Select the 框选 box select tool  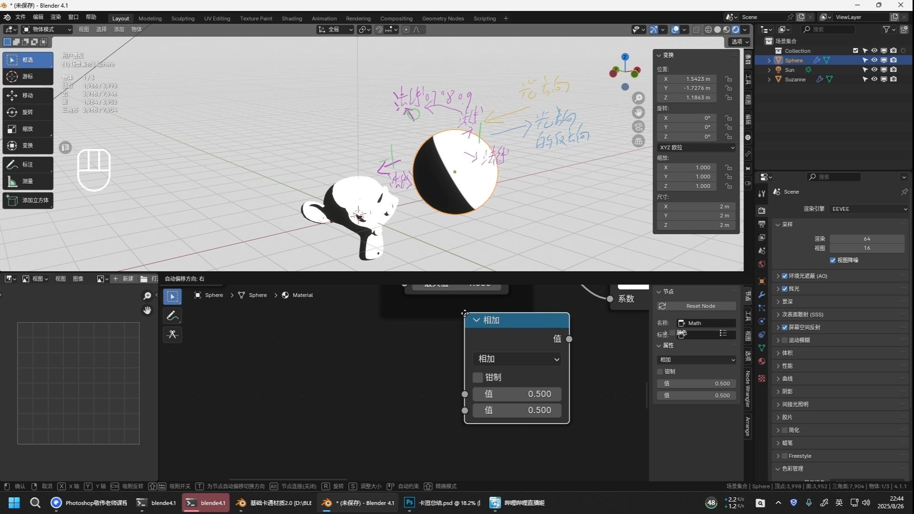28,60
